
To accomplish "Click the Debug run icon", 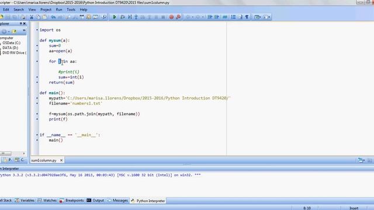I will (x=123, y=17).
